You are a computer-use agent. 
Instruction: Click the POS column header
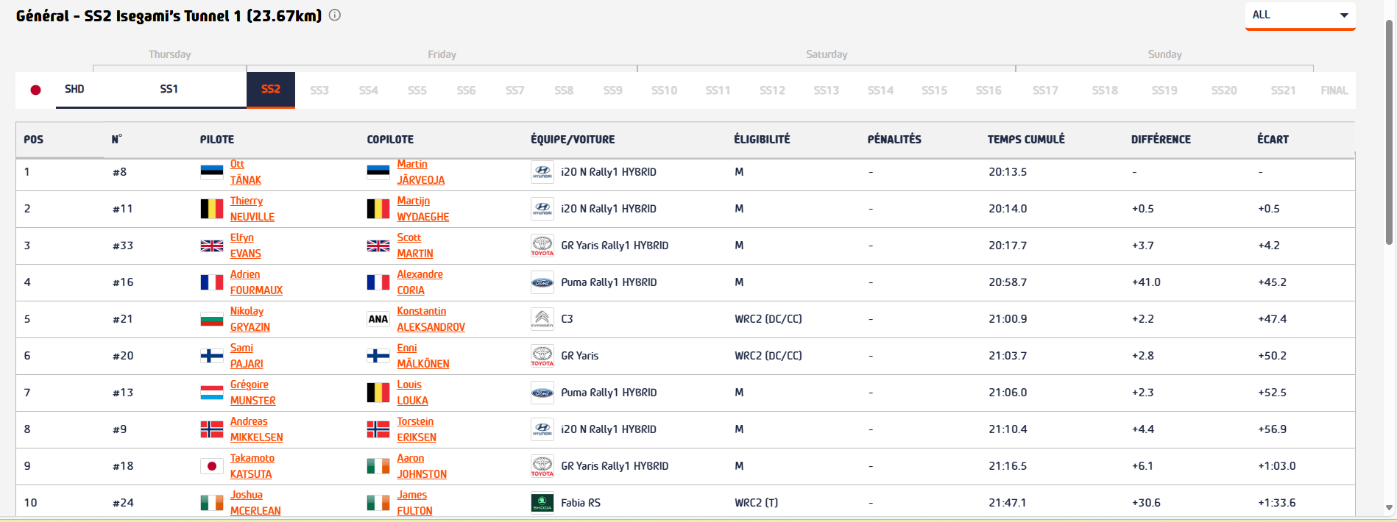tap(34, 140)
